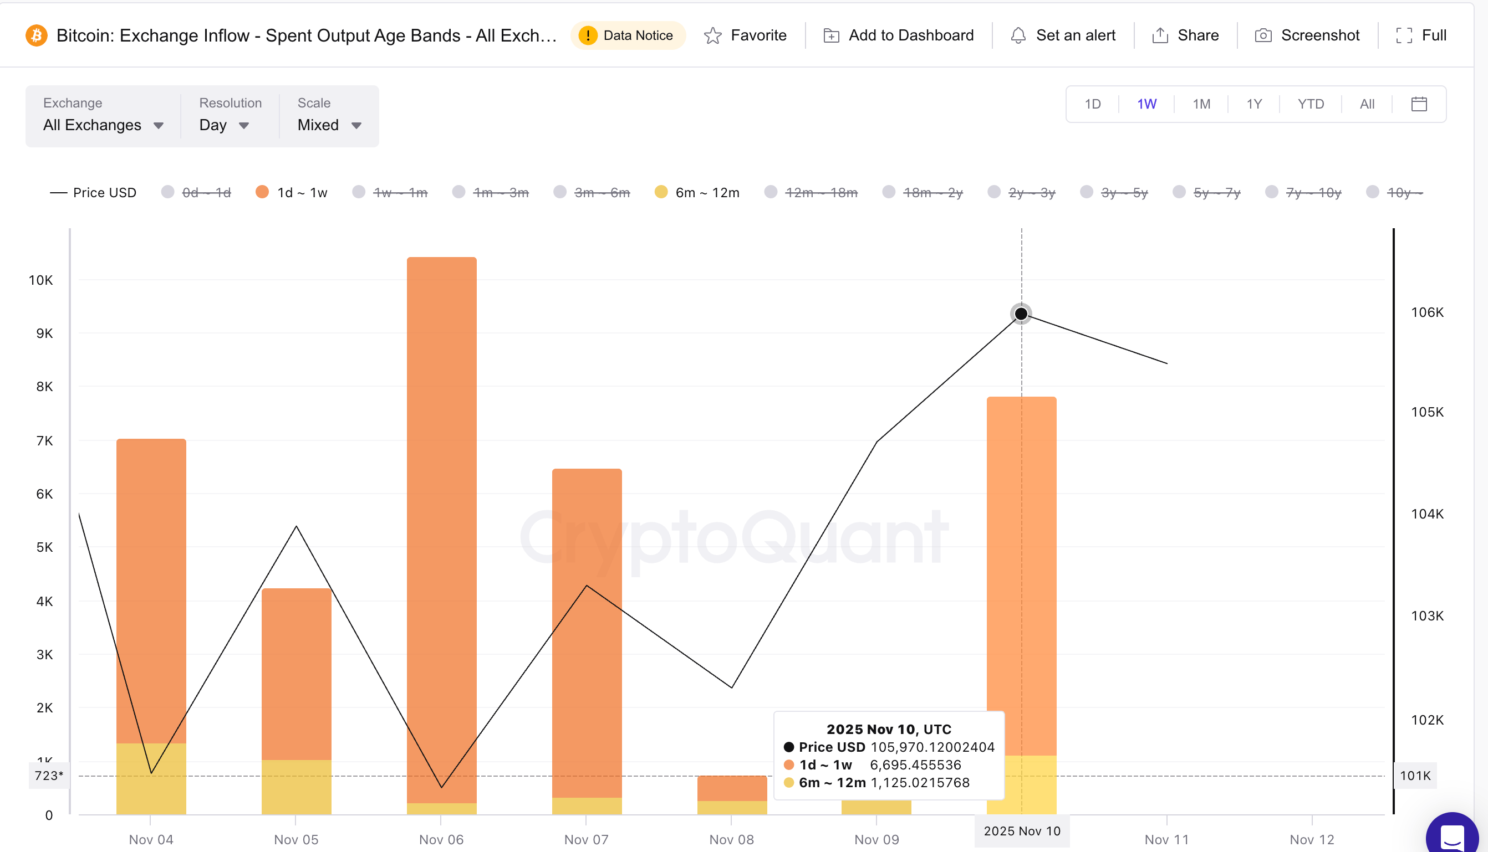Screen dimensions: 1488x852
Task: Click the Share icon
Action: tap(1159, 35)
